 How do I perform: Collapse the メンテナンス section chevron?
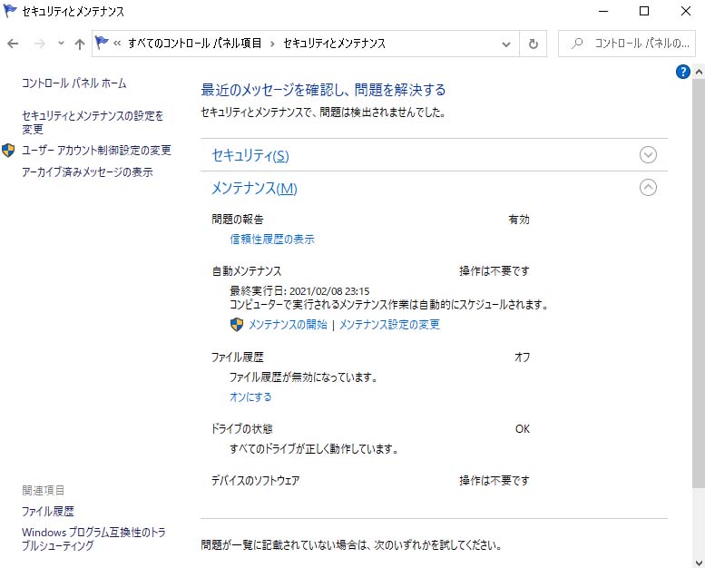[x=648, y=187]
